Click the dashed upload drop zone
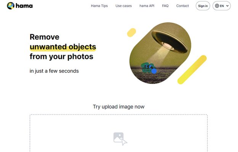 (x=119, y=133)
